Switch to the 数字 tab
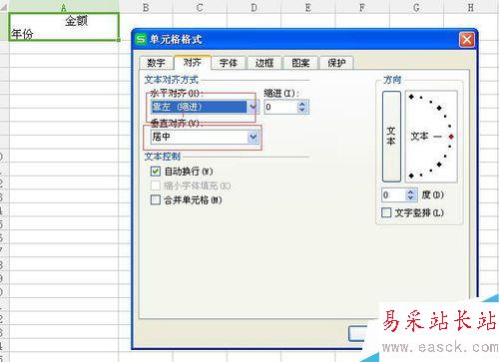Image resolution: width=499 pixels, height=362 pixels. [156, 63]
